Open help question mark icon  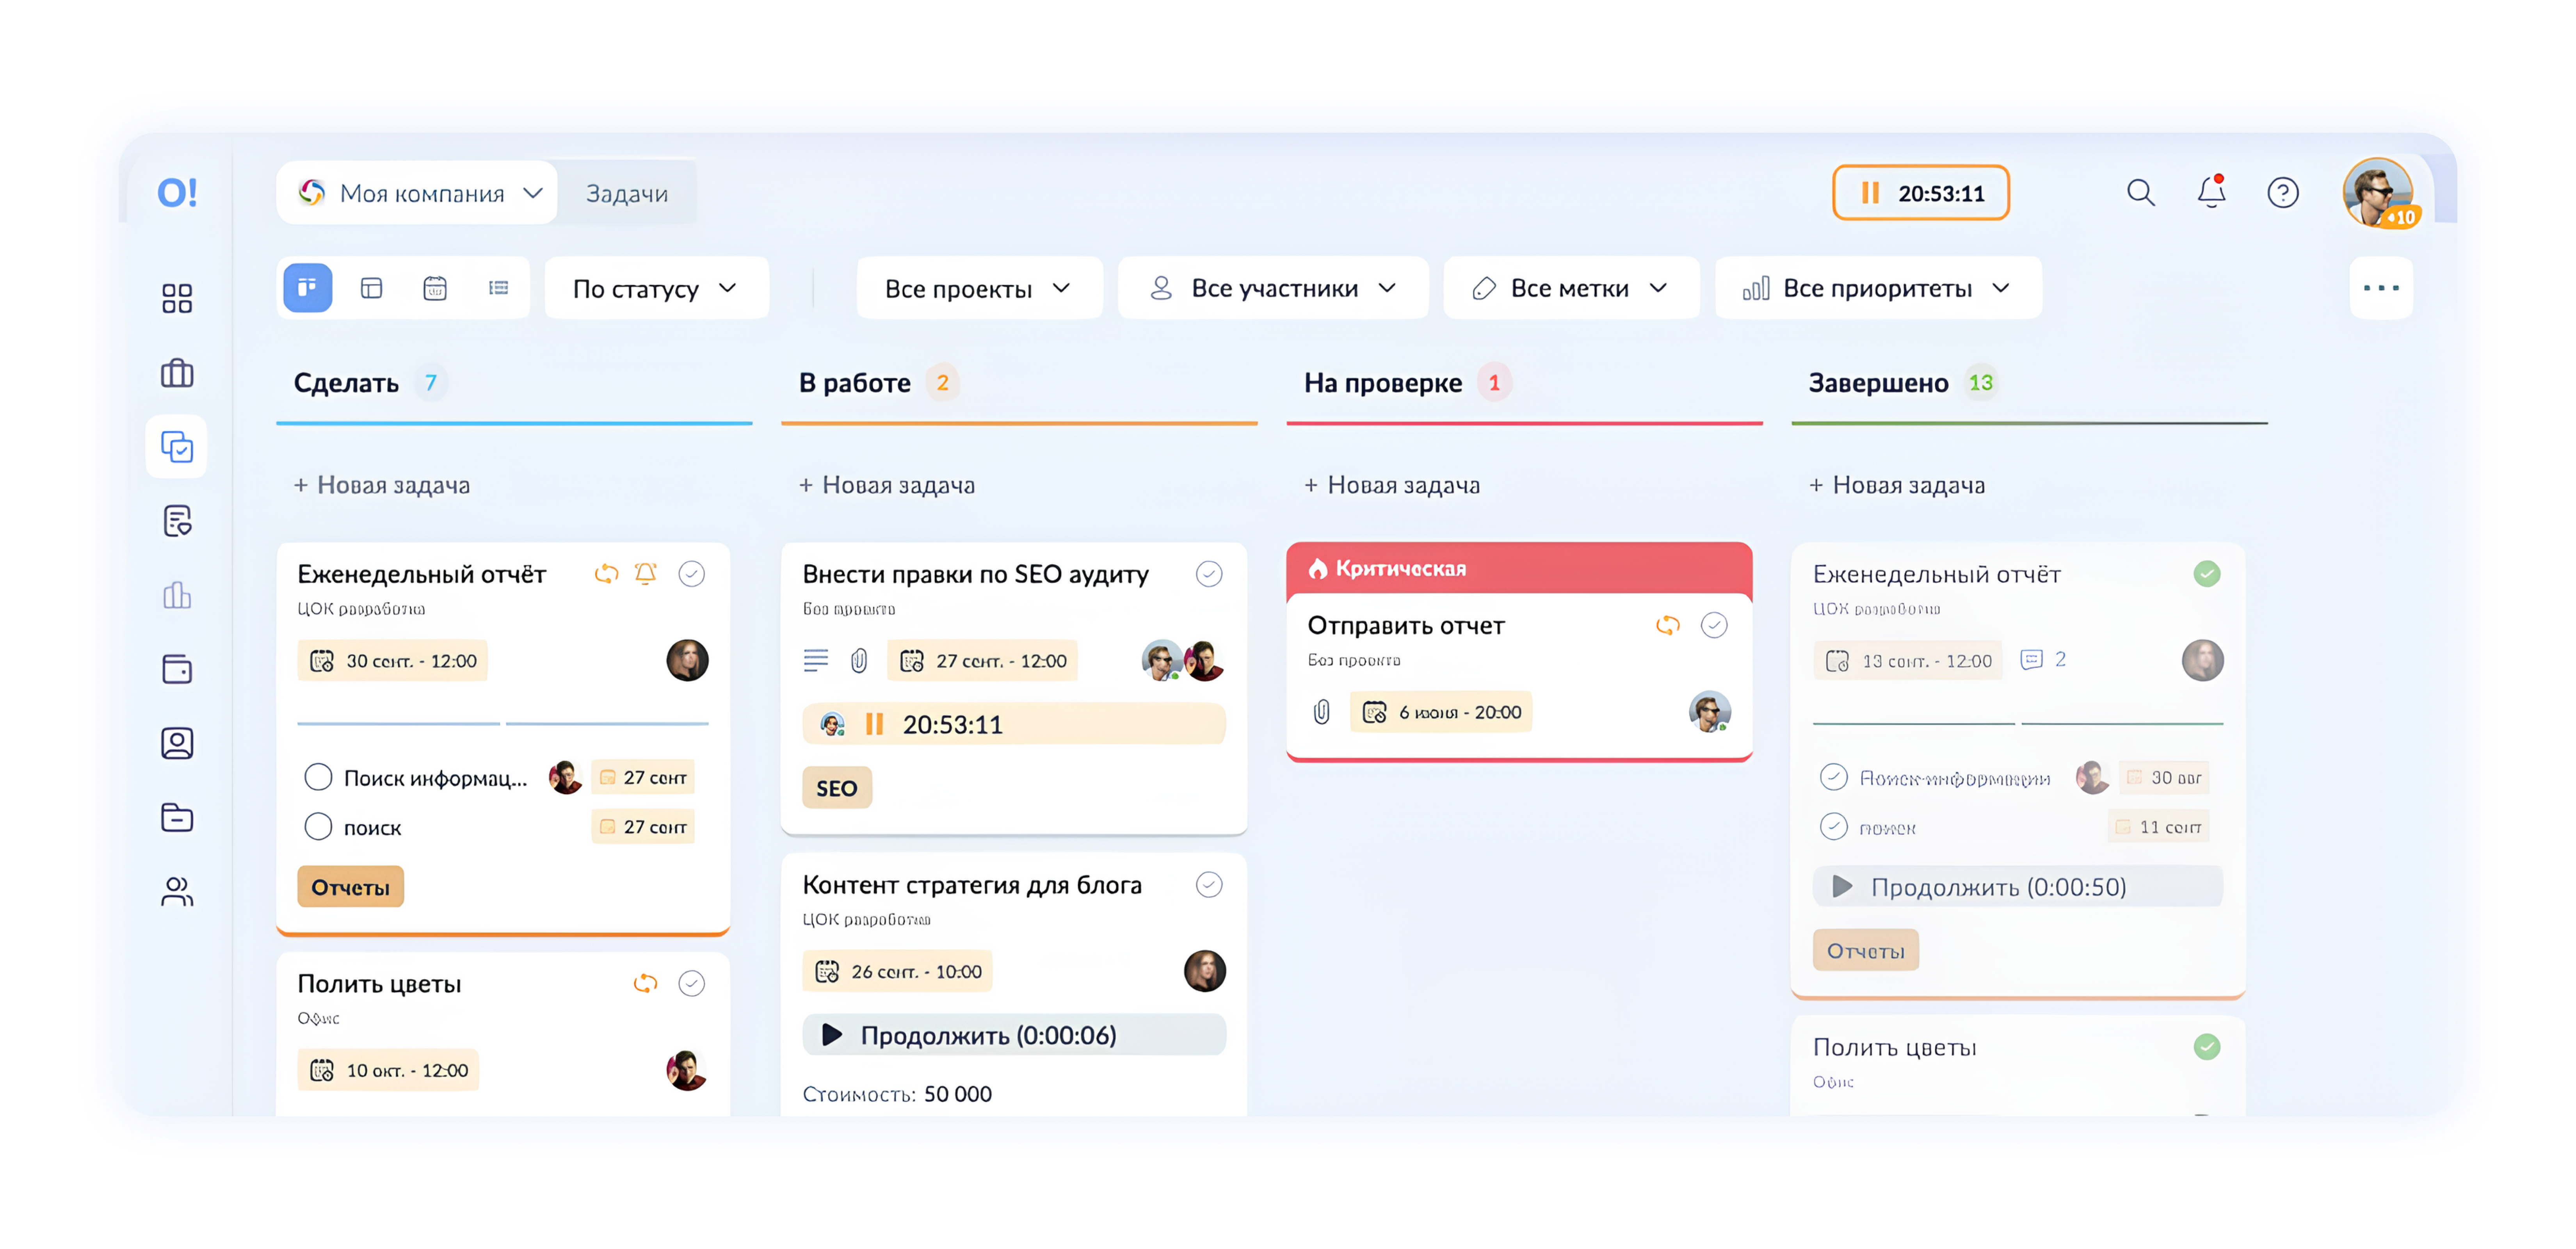point(2283,192)
